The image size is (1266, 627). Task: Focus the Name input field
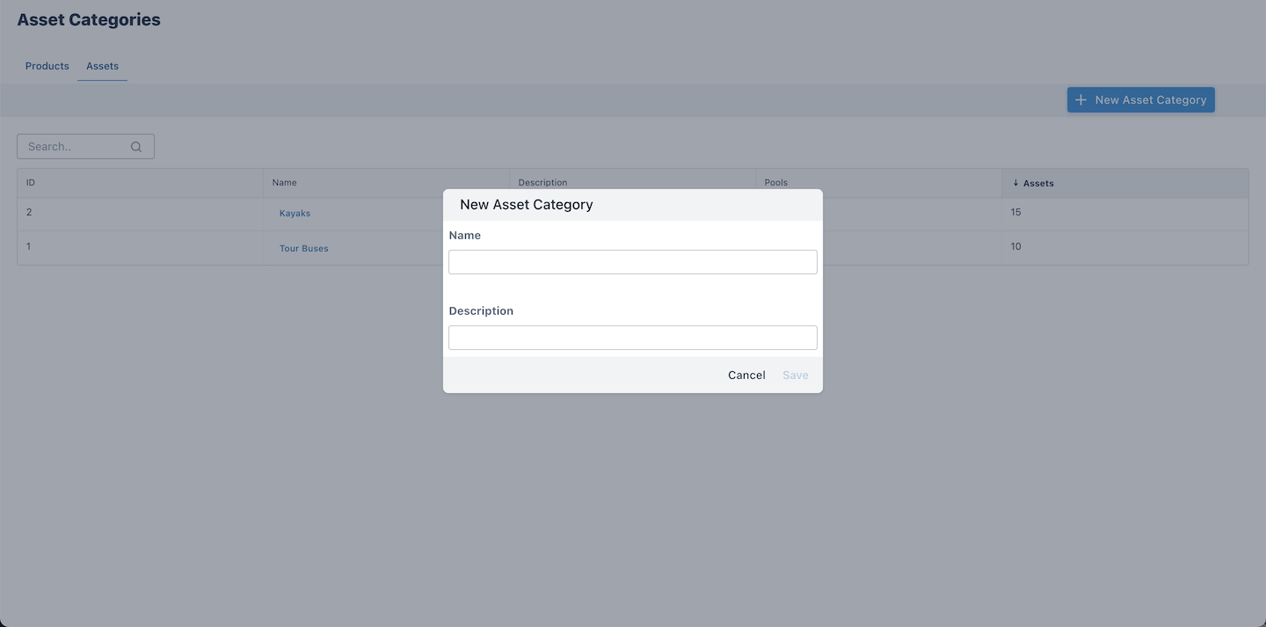click(x=633, y=262)
